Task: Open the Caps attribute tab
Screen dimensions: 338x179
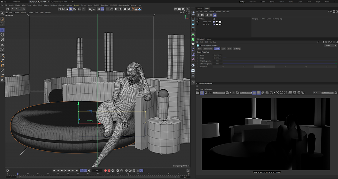Action: pyautogui.click(x=224, y=49)
